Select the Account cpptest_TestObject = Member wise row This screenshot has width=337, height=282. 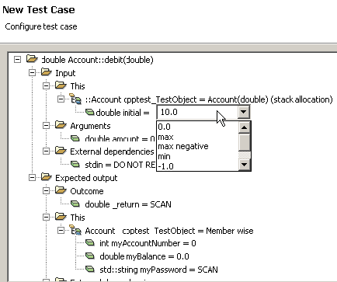(169, 231)
